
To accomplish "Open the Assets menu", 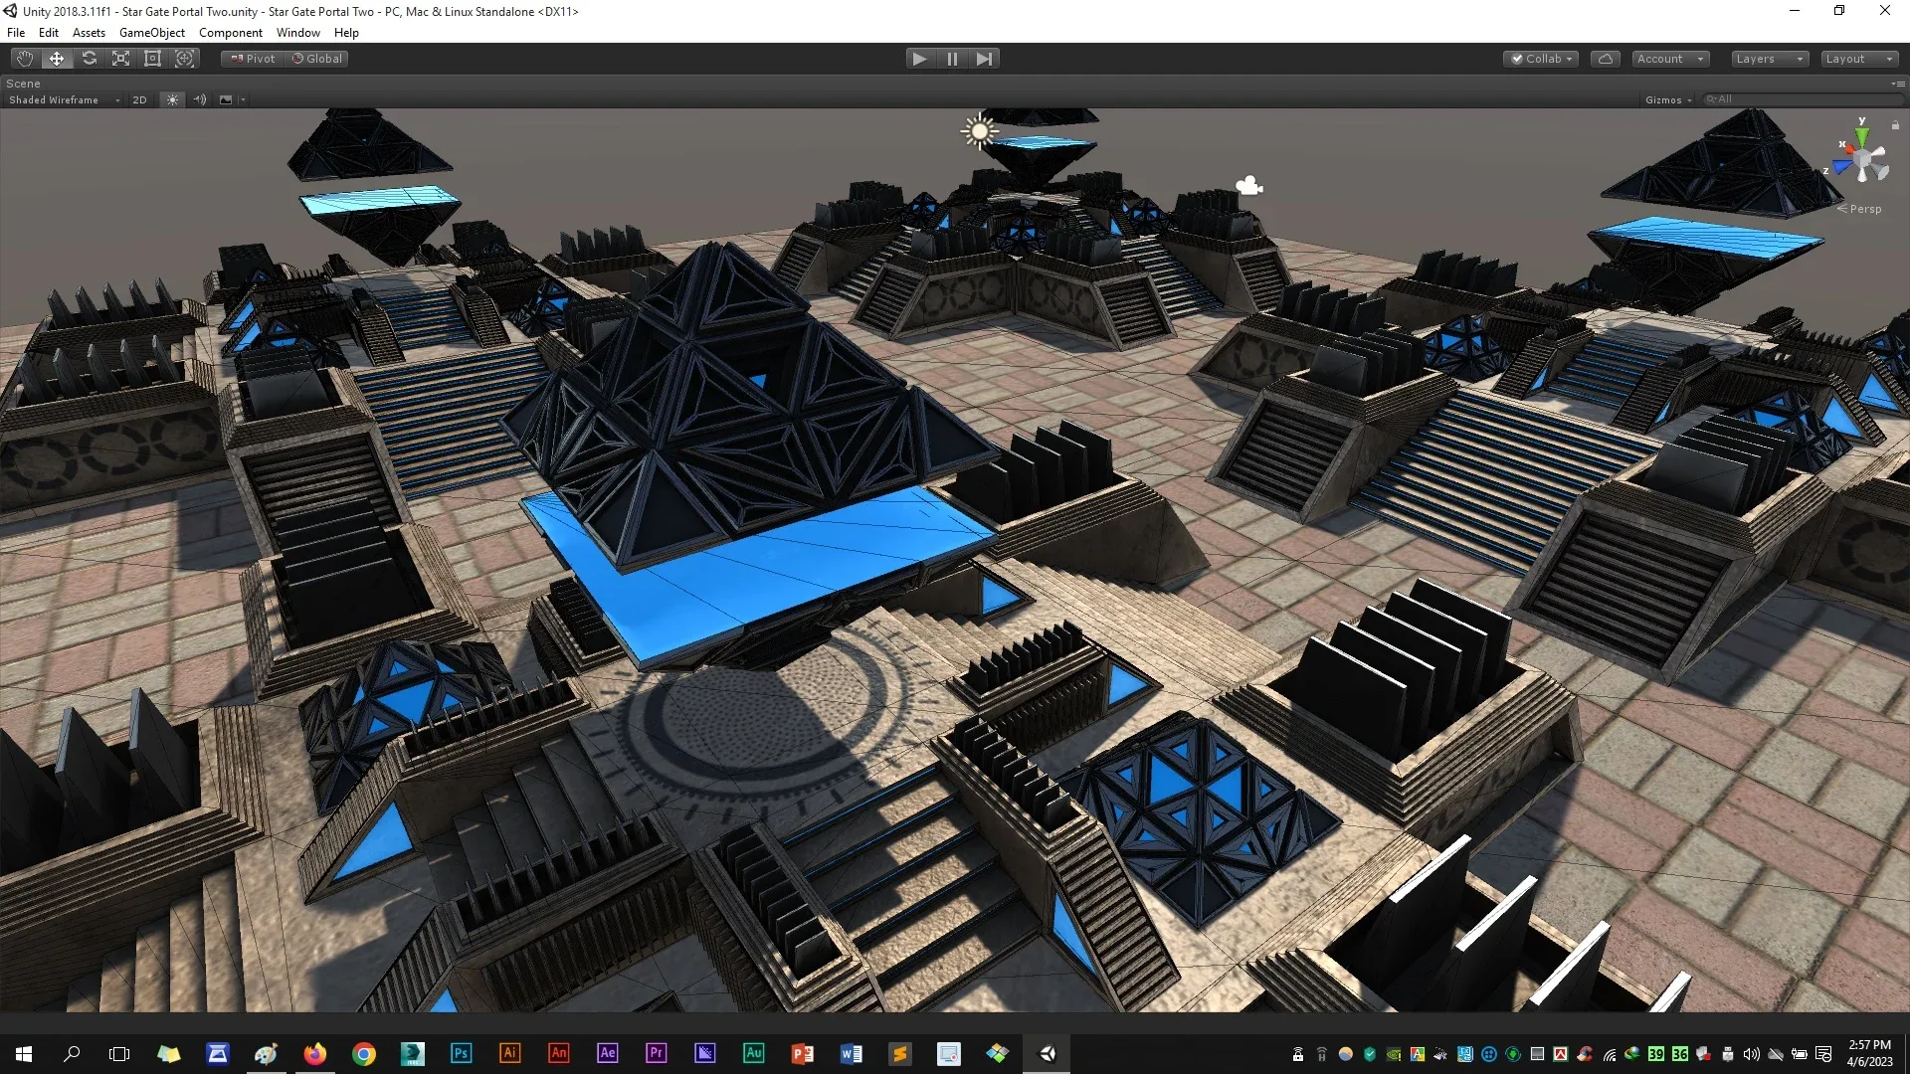I will click(89, 32).
